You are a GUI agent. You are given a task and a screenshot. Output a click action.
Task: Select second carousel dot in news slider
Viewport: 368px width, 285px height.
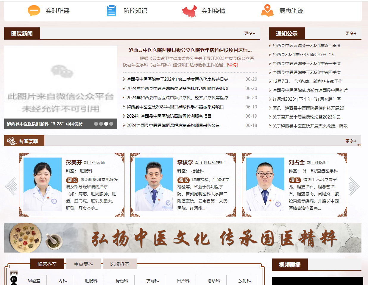pyautogui.click(x=101, y=124)
